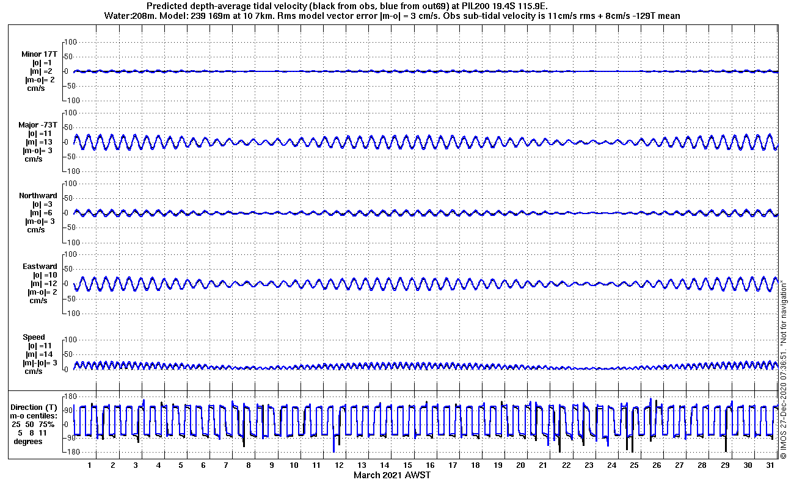Click the '180' tick on the Direction axis
Viewport: 794px width, 488px height.
pyautogui.click(x=70, y=397)
